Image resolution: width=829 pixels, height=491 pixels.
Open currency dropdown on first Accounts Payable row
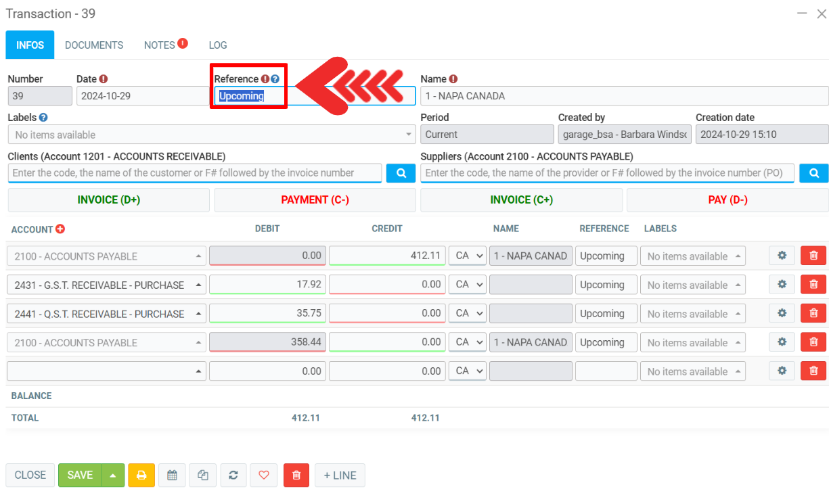pyautogui.click(x=468, y=256)
